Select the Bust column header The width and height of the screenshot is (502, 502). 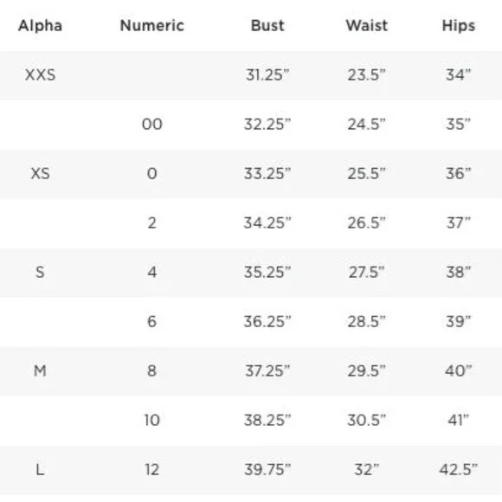point(267,26)
